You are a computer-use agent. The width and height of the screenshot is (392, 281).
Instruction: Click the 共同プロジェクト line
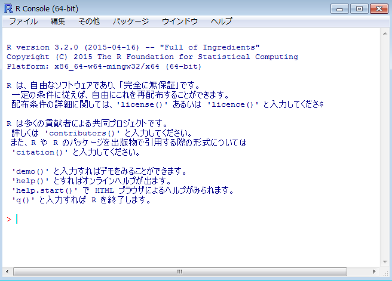pyautogui.click(x=87, y=123)
